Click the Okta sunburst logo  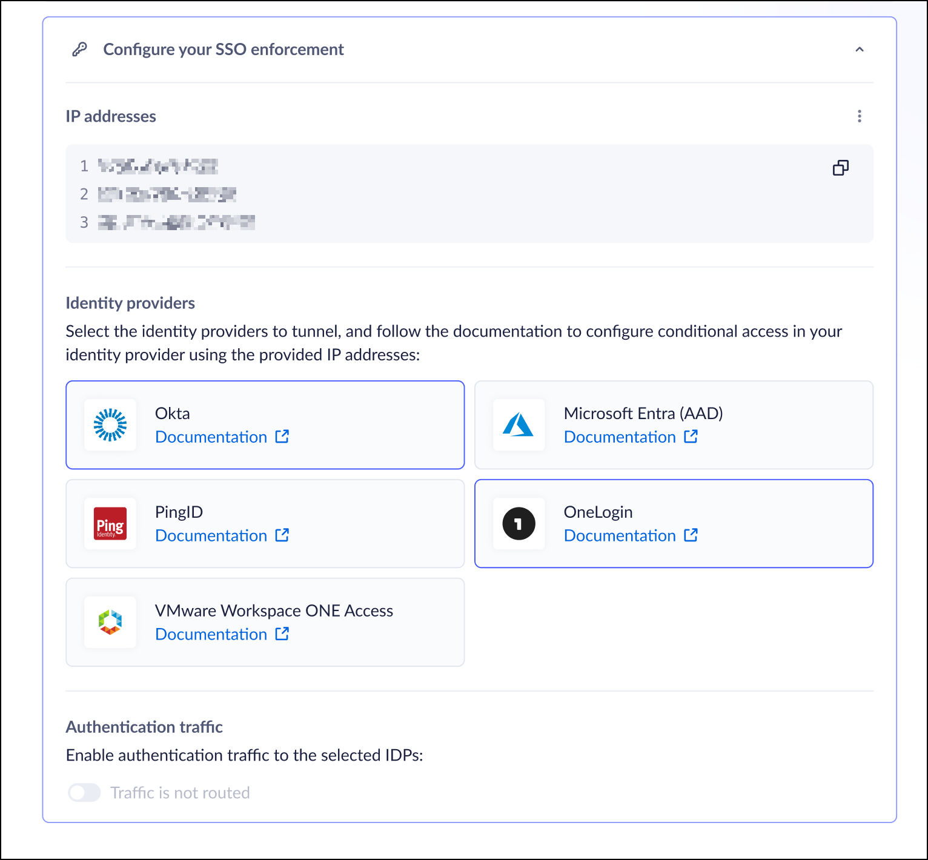[110, 425]
